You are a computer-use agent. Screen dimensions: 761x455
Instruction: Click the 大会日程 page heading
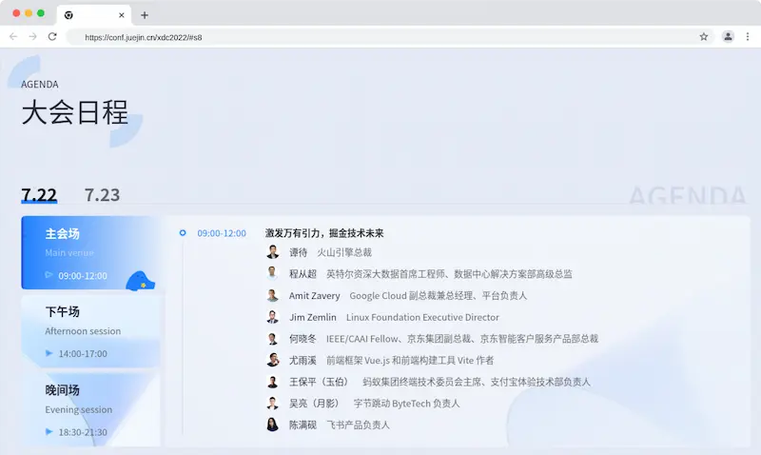pos(75,112)
